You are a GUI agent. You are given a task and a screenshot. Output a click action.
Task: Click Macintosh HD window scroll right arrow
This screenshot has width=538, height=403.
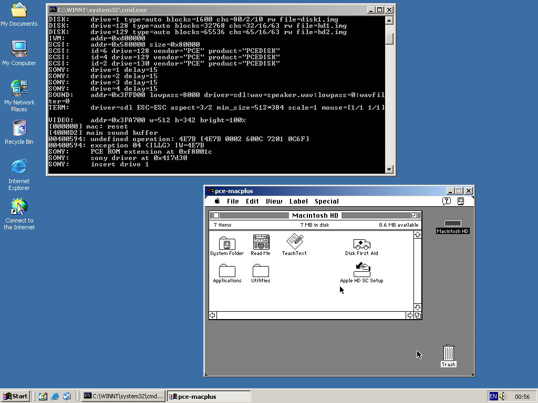(x=410, y=315)
